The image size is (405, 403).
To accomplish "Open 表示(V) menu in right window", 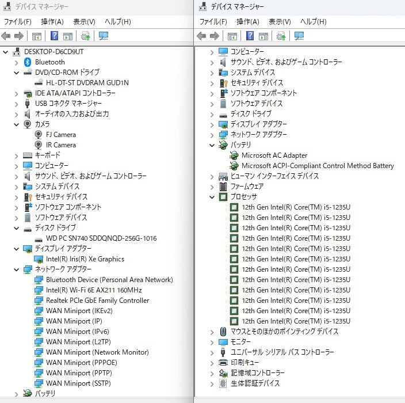I will pos(280,21).
